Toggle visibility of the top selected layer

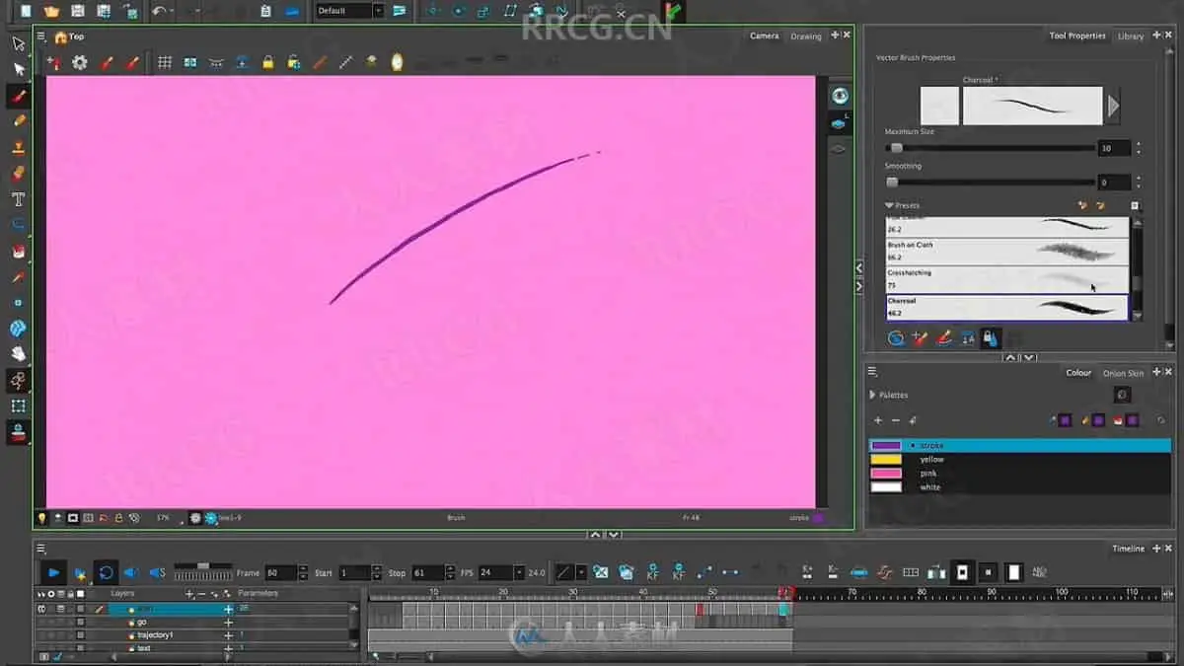tap(42, 610)
